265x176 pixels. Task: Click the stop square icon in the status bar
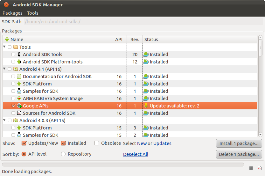point(251,168)
